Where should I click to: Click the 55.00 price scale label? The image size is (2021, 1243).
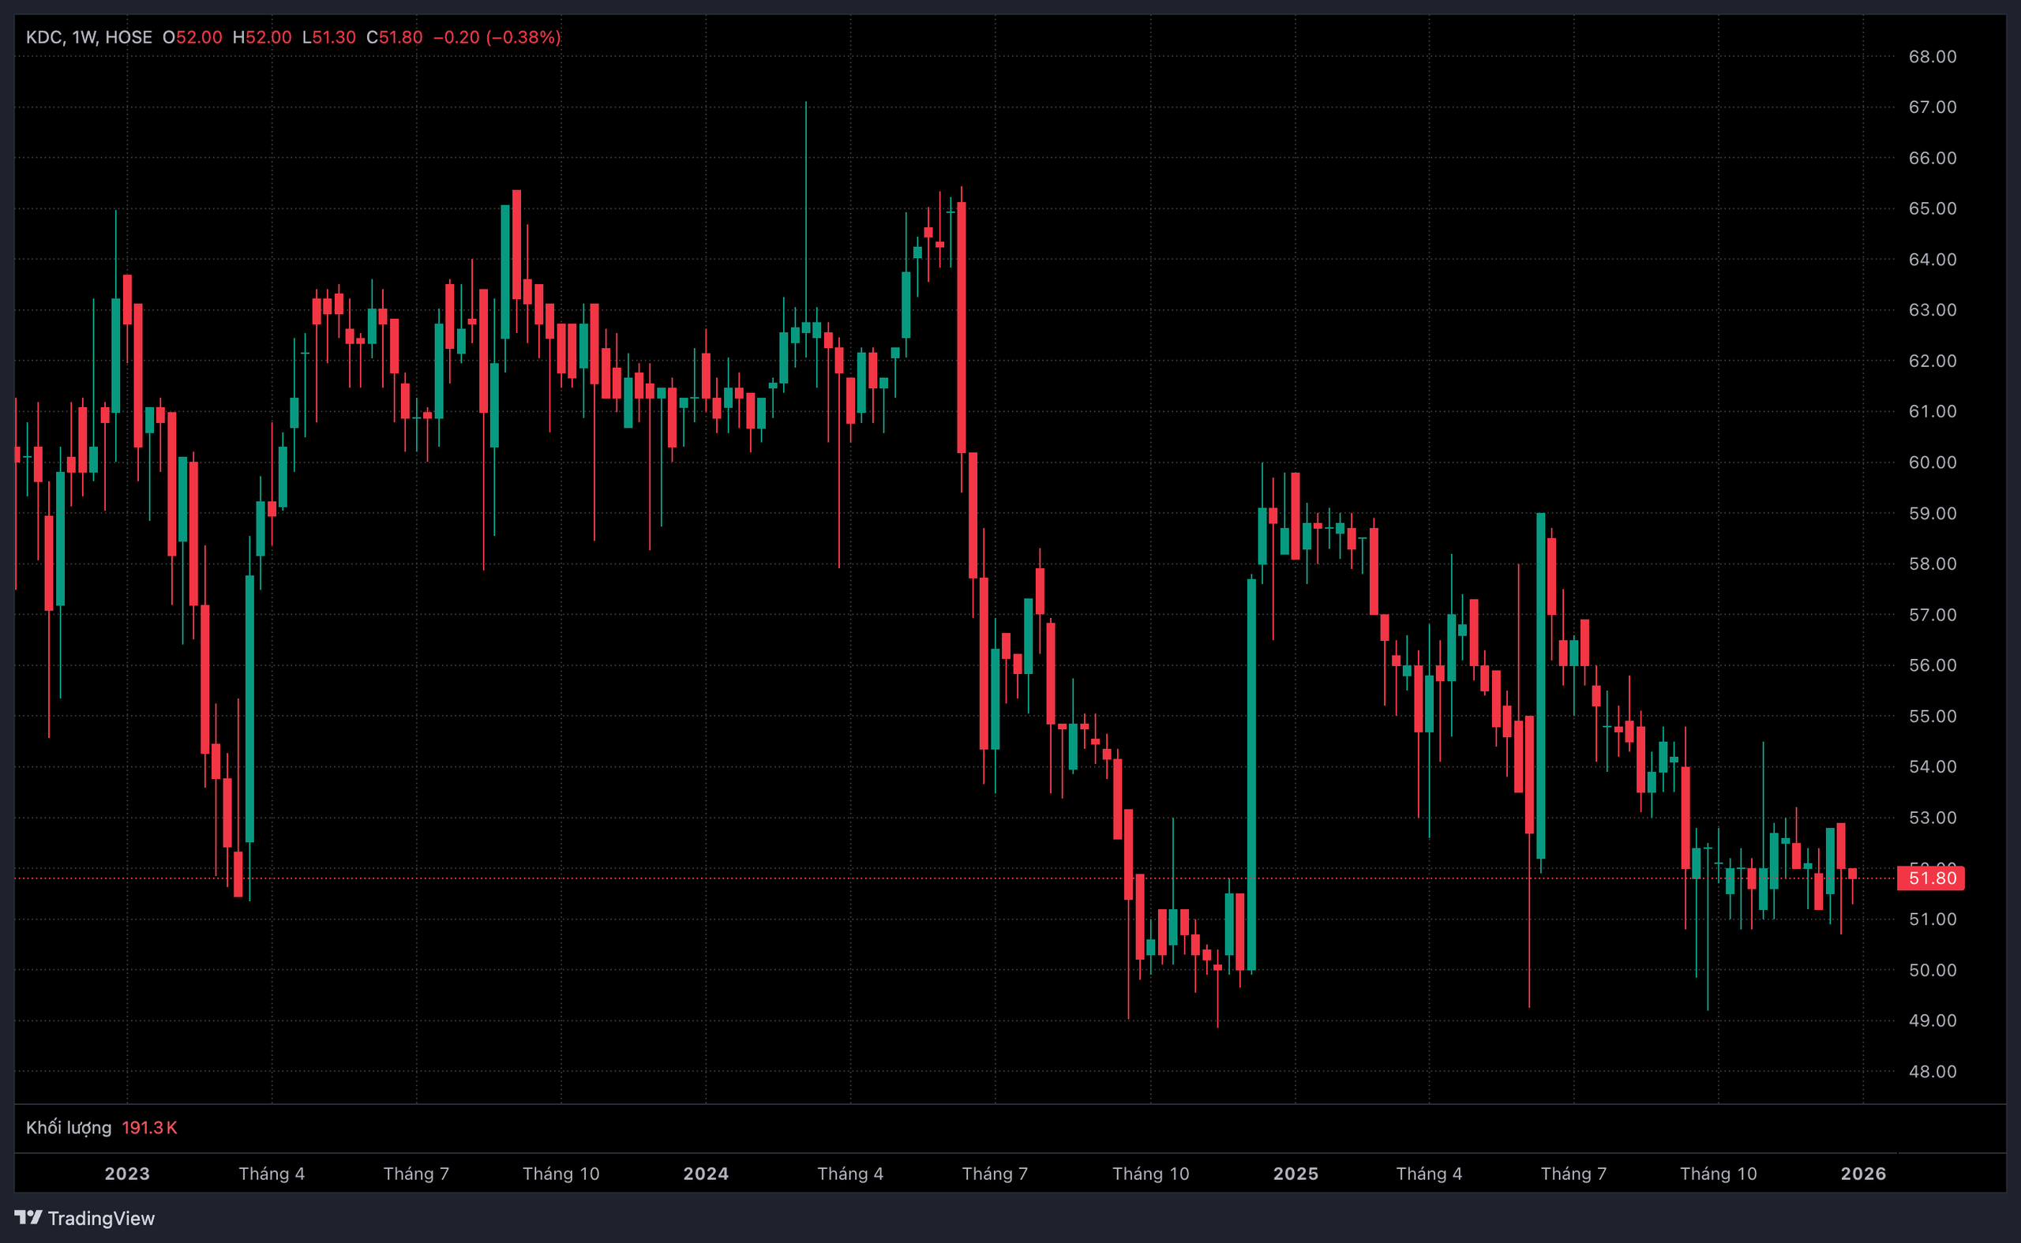coord(1931,716)
